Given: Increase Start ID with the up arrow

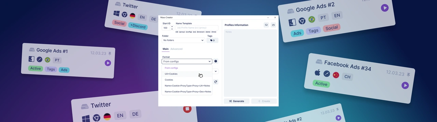Looking at the screenshot, I should pos(172,26).
